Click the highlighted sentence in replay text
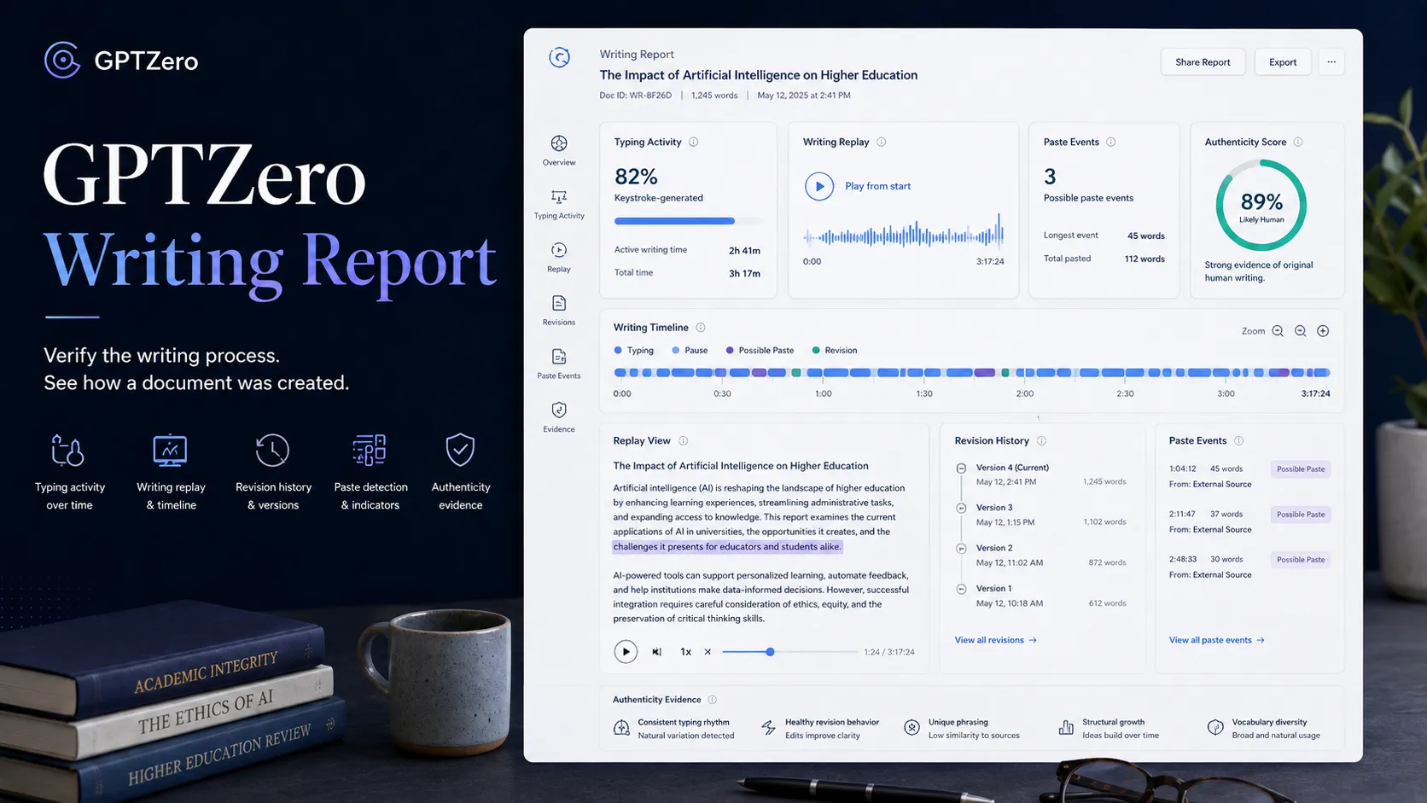Viewport: 1427px width, 803px height. pos(727,547)
